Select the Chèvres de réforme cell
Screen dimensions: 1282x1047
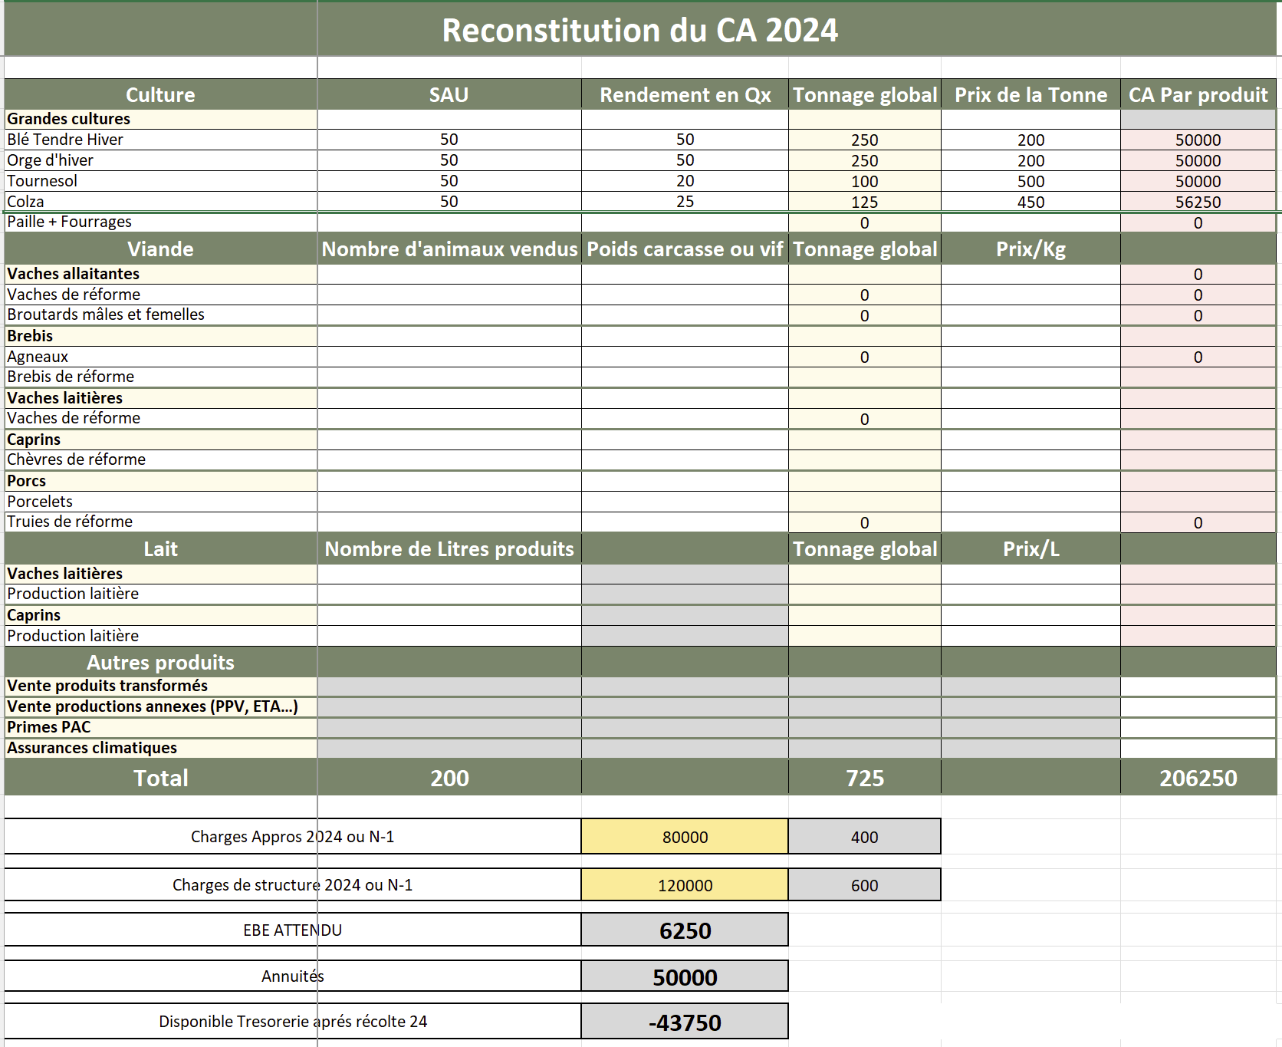[x=160, y=460]
